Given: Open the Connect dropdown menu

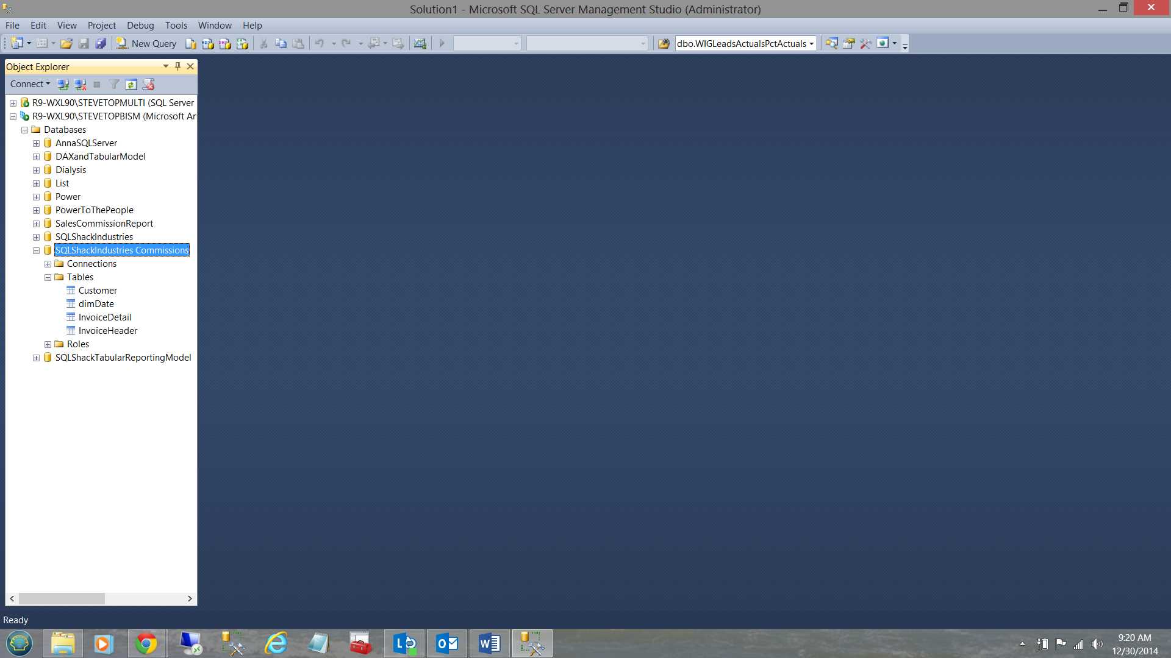Looking at the screenshot, I should coord(30,84).
